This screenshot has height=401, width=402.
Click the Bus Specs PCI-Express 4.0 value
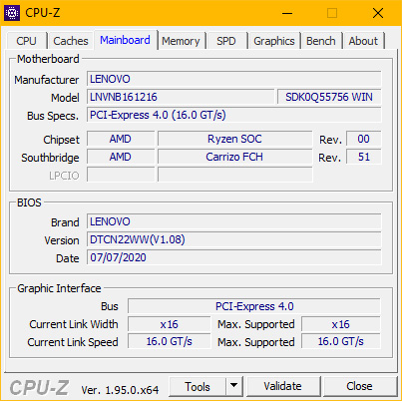tap(234, 115)
